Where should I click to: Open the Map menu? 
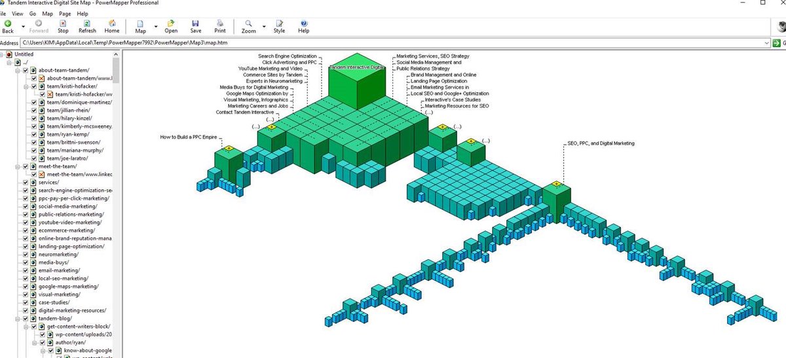[47, 13]
